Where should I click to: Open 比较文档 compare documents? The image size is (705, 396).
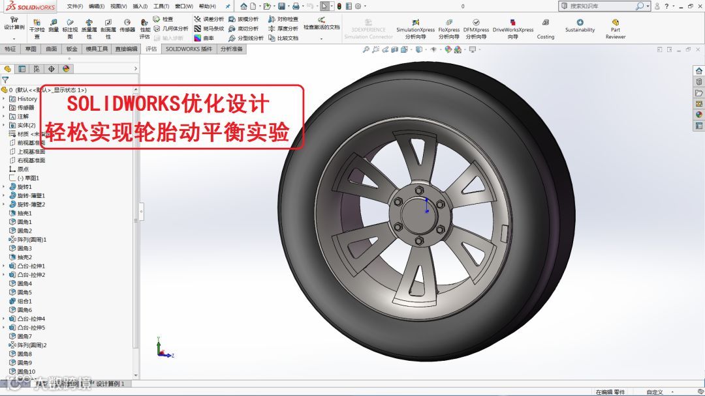coord(283,38)
